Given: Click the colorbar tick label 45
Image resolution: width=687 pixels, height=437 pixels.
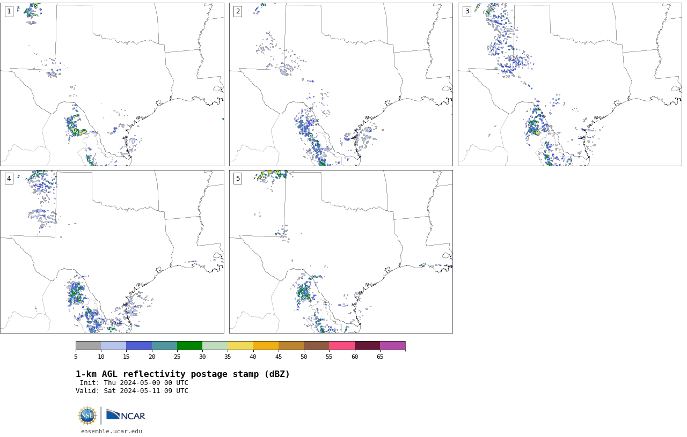Looking at the screenshot, I should 279,357.
